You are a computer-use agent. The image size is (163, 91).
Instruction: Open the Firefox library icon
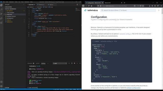[152, 6]
